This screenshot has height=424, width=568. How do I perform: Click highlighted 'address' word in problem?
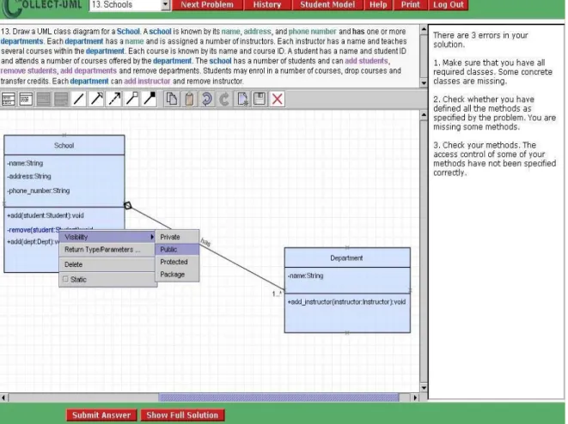click(x=257, y=32)
